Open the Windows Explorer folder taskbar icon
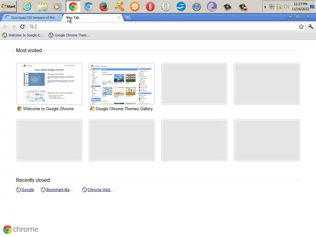Viewport: 316px width, 237px height. [42, 7]
